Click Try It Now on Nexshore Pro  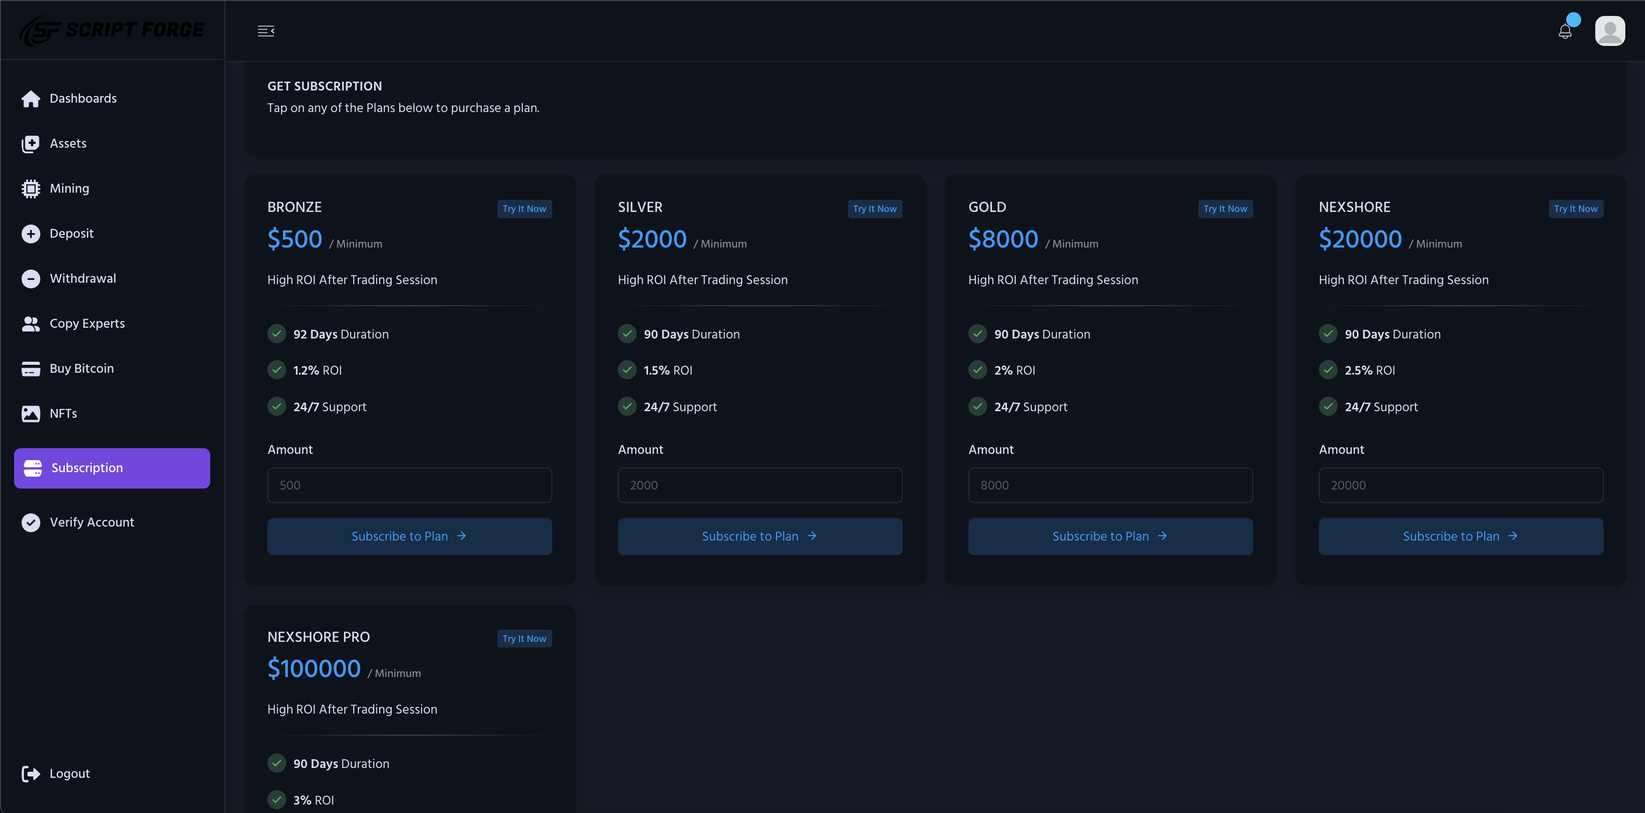coord(524,638)
